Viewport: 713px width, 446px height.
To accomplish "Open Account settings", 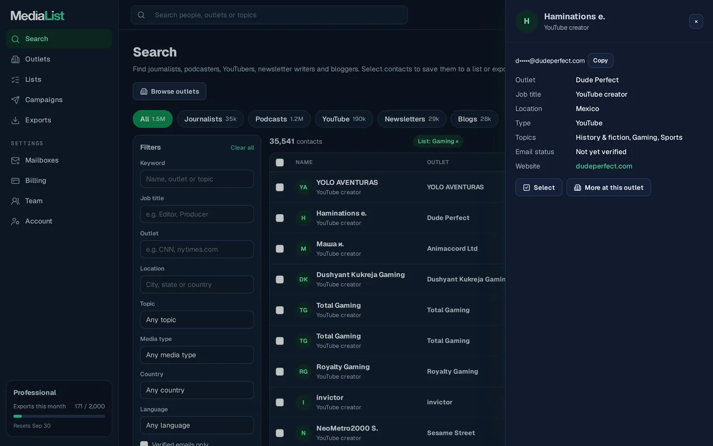I will pos(59,222).
